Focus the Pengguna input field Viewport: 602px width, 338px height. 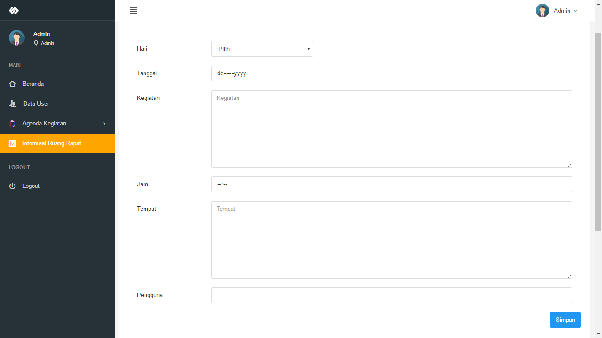coord(391,295)
